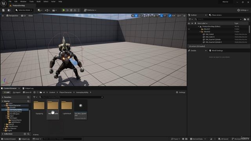Expand the Favorites section
This screenshot has width=251, height=141.
pos(3,97)
